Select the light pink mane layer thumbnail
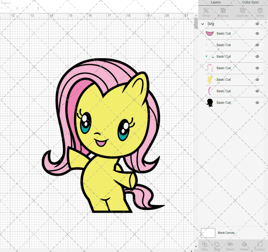The height and width of the screenshot is (252, 268). [210, 68]
